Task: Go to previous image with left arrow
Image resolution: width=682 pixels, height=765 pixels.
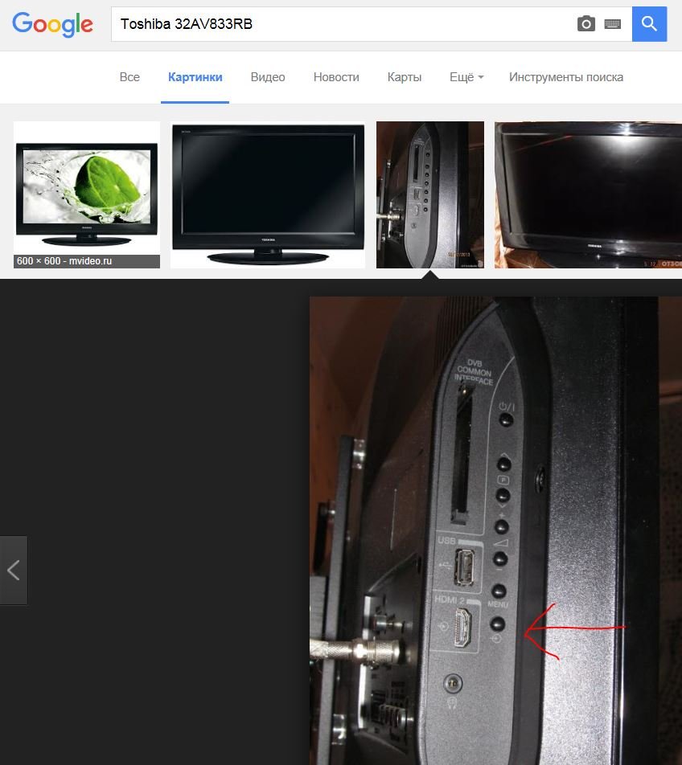Action: pyautogui.click(x=14, y=571)
